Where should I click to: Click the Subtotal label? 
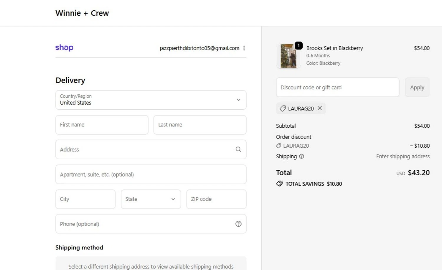coord(286,126)
